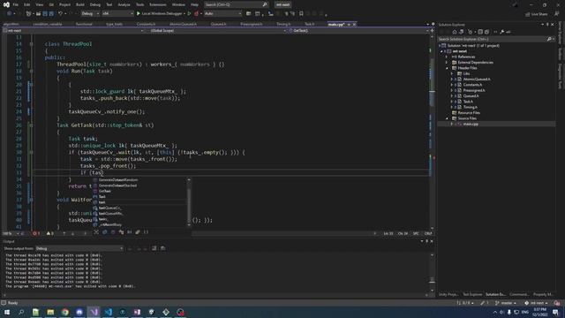Open the Global Scope navigation dropdown
The width and height of the screenshot is (565, 318).
tap(217, 31)
